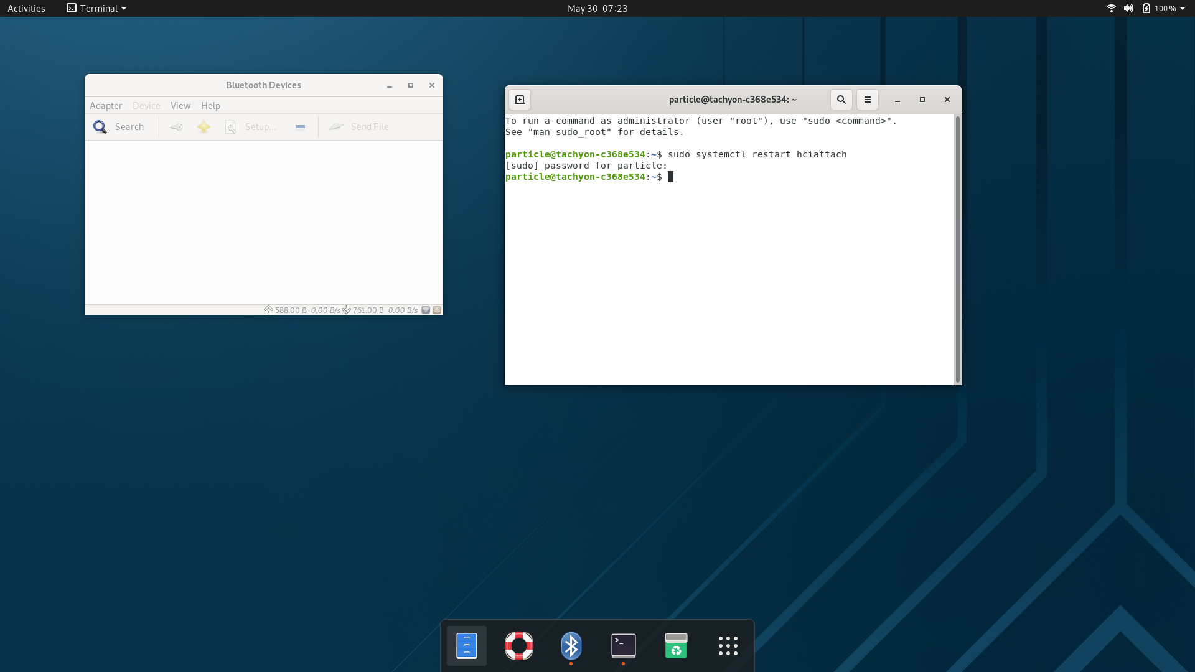Click the yellow star (trust) icon in Bluetooth toolbar
The image size is (1195, 672).
click(x=204, y=127)
